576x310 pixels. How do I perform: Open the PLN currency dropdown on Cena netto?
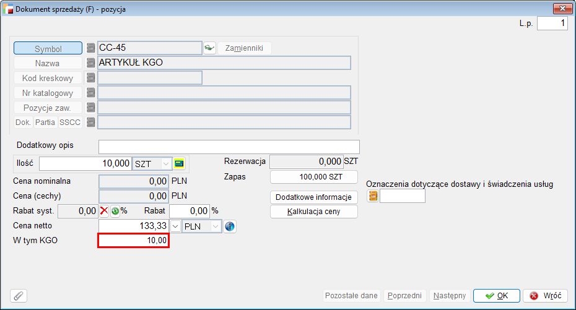[x=215, y=226]
